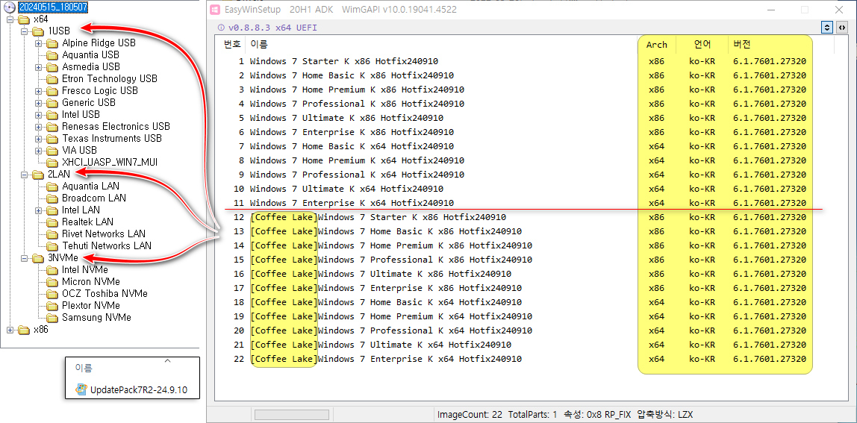Expand the Generic USB folder
The height and width of the screenshot is (423, 857).
pyautogui.click(x=38, y=103)
